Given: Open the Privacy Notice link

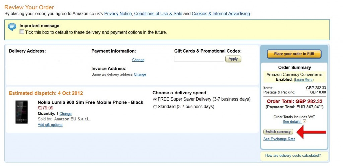Looking at the screenshot, I should (118, 14).
